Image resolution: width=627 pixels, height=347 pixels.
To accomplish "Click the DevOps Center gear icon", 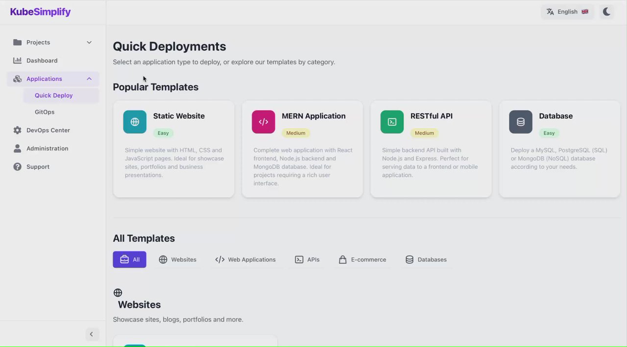I will pyautogui.click(x=17, y=130).
